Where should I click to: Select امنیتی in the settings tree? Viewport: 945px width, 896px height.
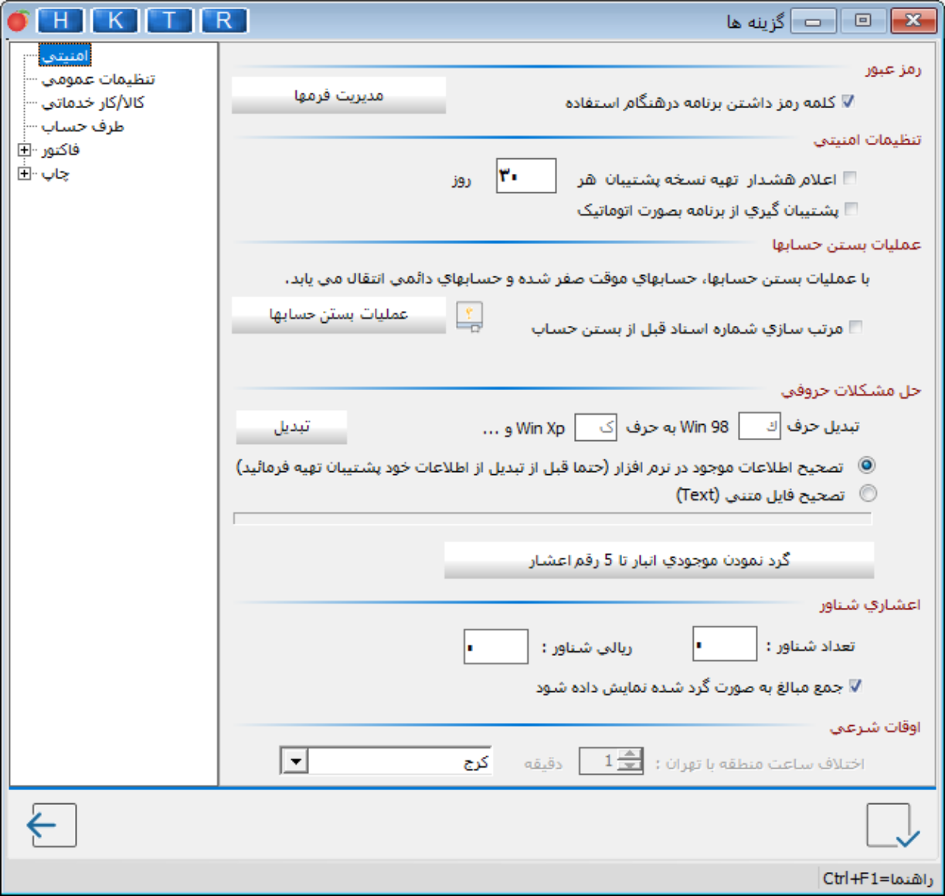66,56
